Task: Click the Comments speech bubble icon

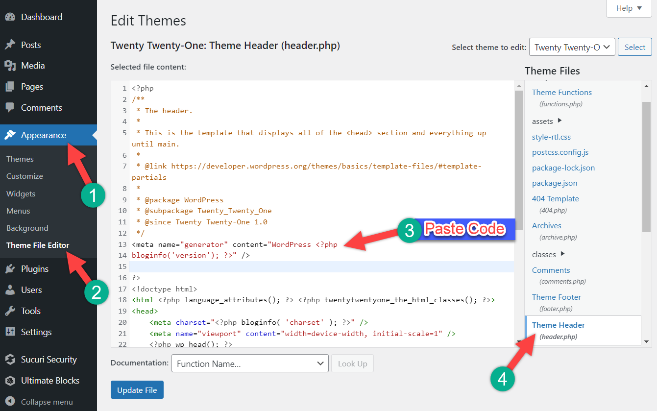Action: (x=10, y=108)
